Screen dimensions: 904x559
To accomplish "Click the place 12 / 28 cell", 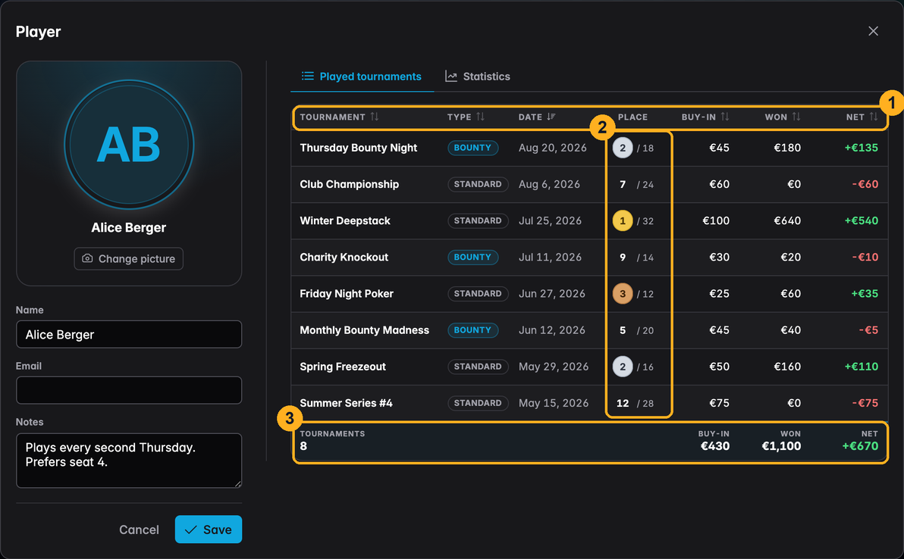I will [x=635, y=403].
